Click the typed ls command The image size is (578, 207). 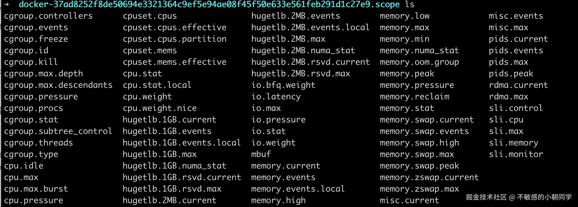coord(409,4)
